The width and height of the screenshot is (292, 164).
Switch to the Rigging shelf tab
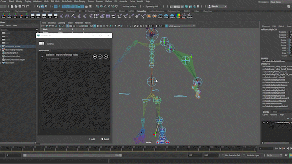(46, 11)
